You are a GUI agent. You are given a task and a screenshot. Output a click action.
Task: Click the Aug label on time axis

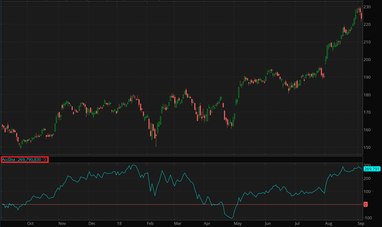[x=328, y=223]
